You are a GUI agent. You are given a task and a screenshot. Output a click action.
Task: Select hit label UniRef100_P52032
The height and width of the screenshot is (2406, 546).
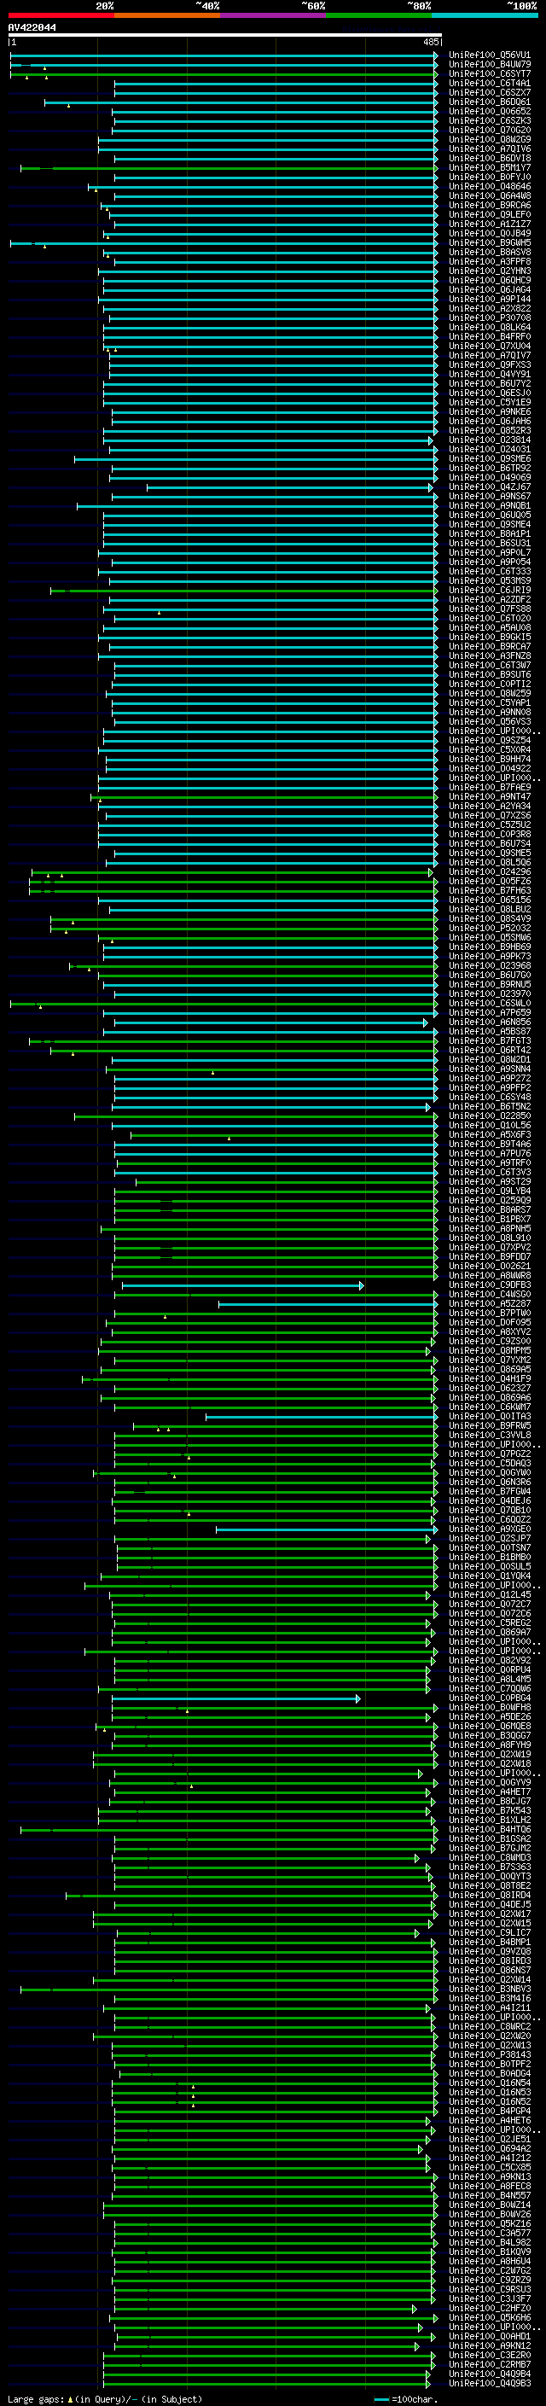coord(490,929)
